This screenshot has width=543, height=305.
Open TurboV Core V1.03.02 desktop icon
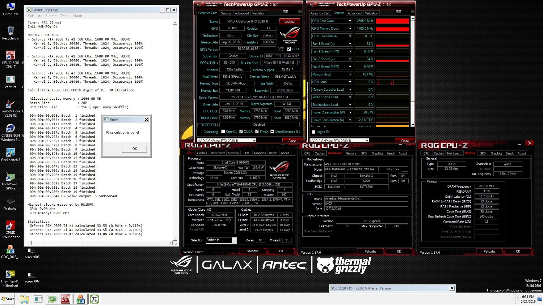point(10,108)
